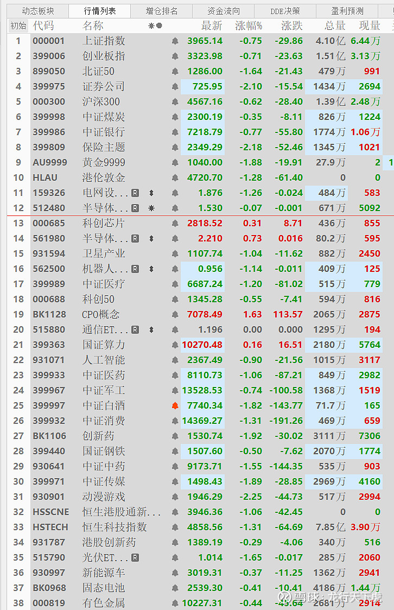Click the alert bell for 上证指数
Viewport: 394px width, 610px height.
click(x=175, y=41)
